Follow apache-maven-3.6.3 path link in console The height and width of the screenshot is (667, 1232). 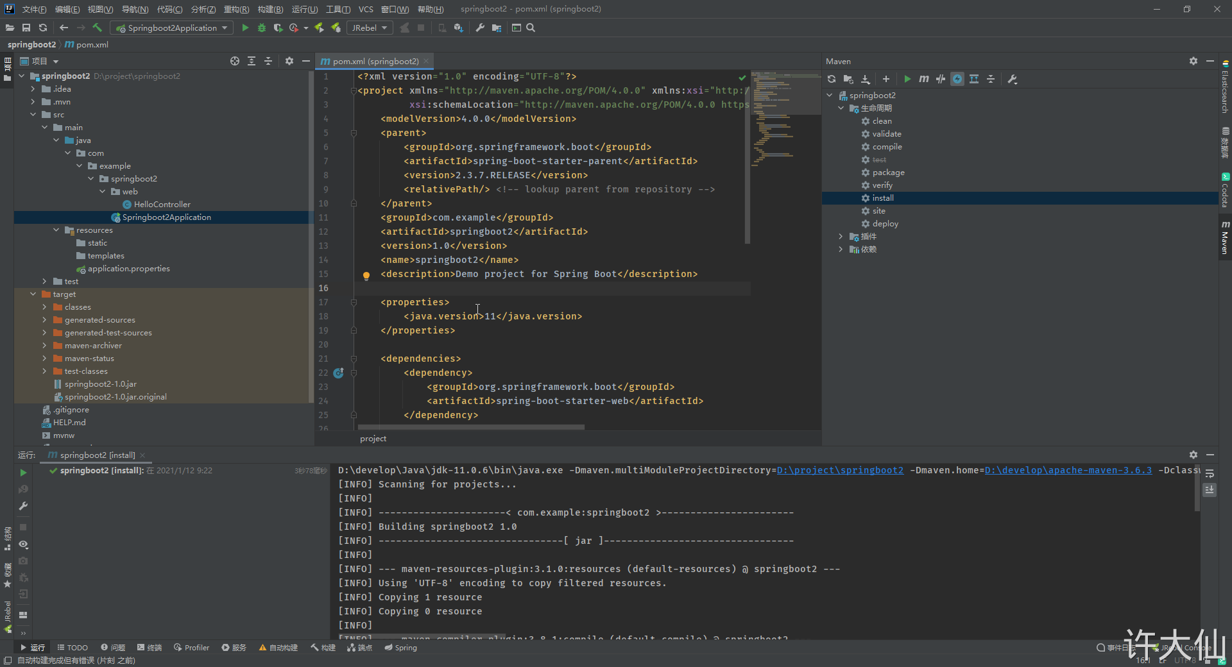tap(1068, 470)
